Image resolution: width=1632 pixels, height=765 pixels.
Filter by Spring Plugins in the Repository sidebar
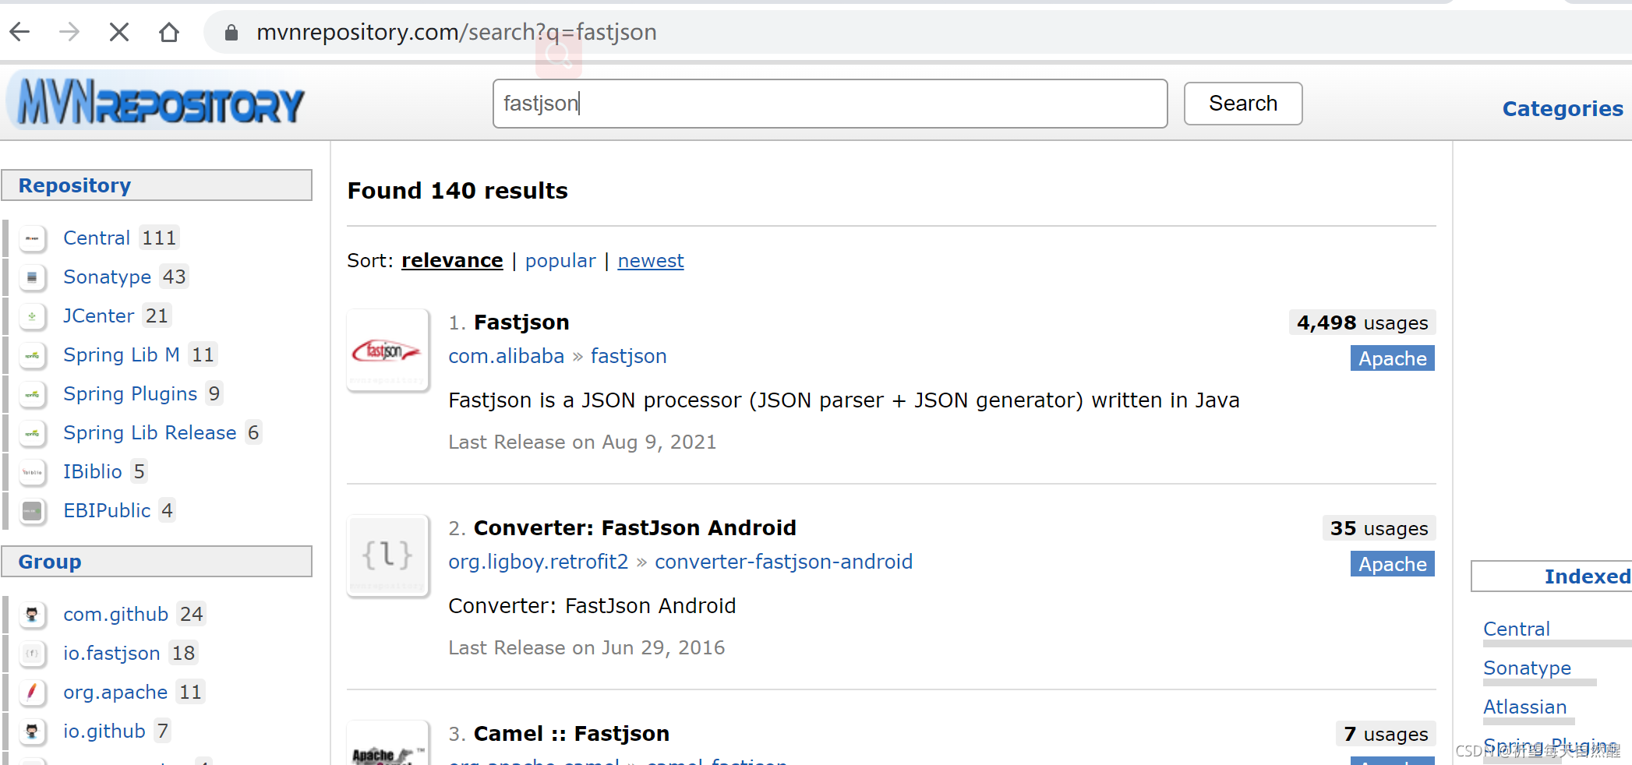click(x=130, y=393)
